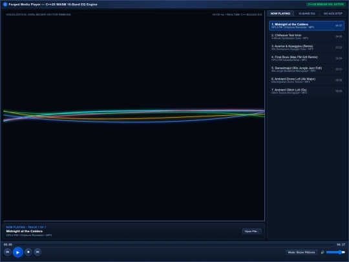Select track 5 Sanasimajut (90s Jungle Jazz Edit)
Screen dimensions: 349x262
[x=306, y=69]
